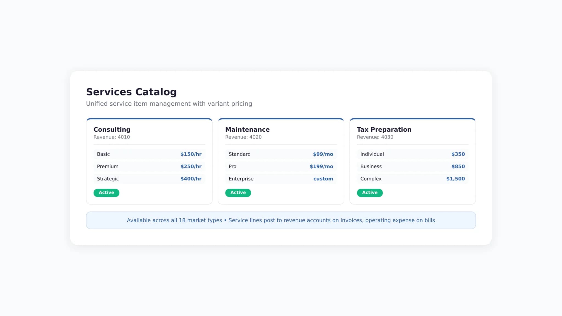Select the Enterprise custom pricing row
The width and height of the screenshot is (562, 316).
click(281, 179)
